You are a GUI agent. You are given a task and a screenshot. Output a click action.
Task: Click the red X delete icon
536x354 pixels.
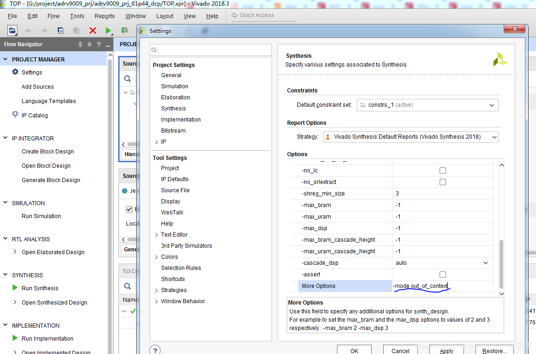click(x=93, y=31)
